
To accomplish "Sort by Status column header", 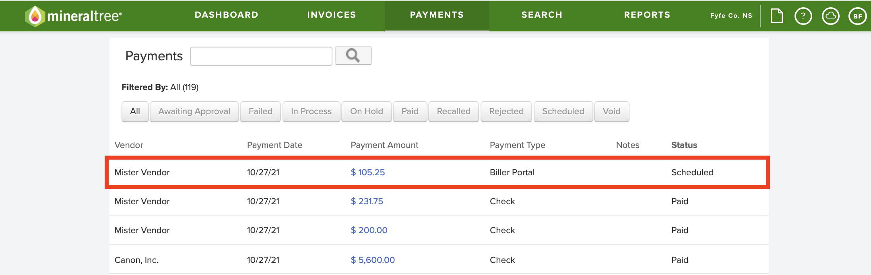I will point(684,145).
